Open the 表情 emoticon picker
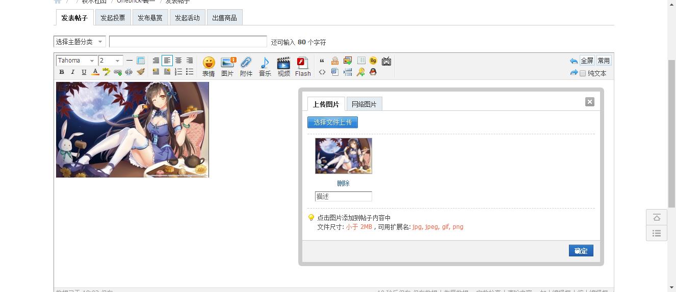The image size is (676, 292). [209, 67]
